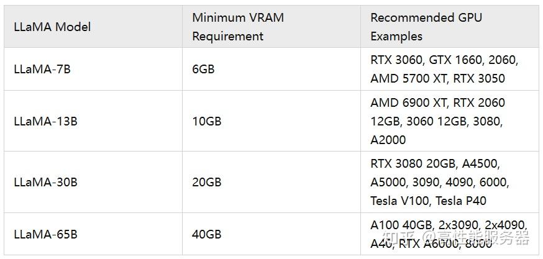Image resolution: width=543 pixels, height=259 pixels.
Task: Select the LLaMA-65B model cell
Action: [45, 235]
